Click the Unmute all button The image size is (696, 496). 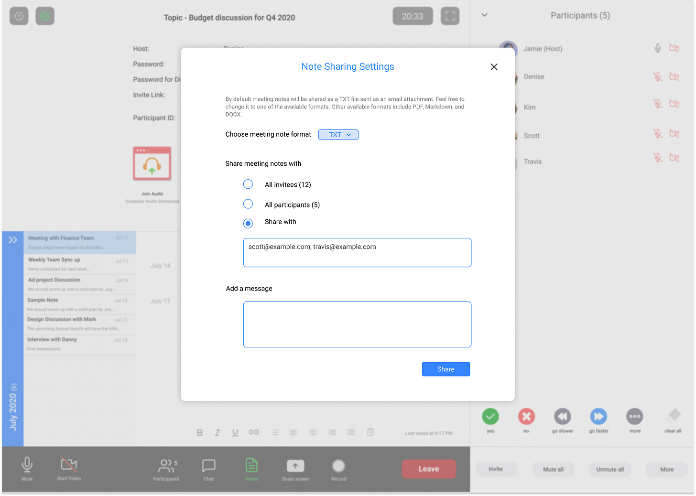click(x=610, y=469)
